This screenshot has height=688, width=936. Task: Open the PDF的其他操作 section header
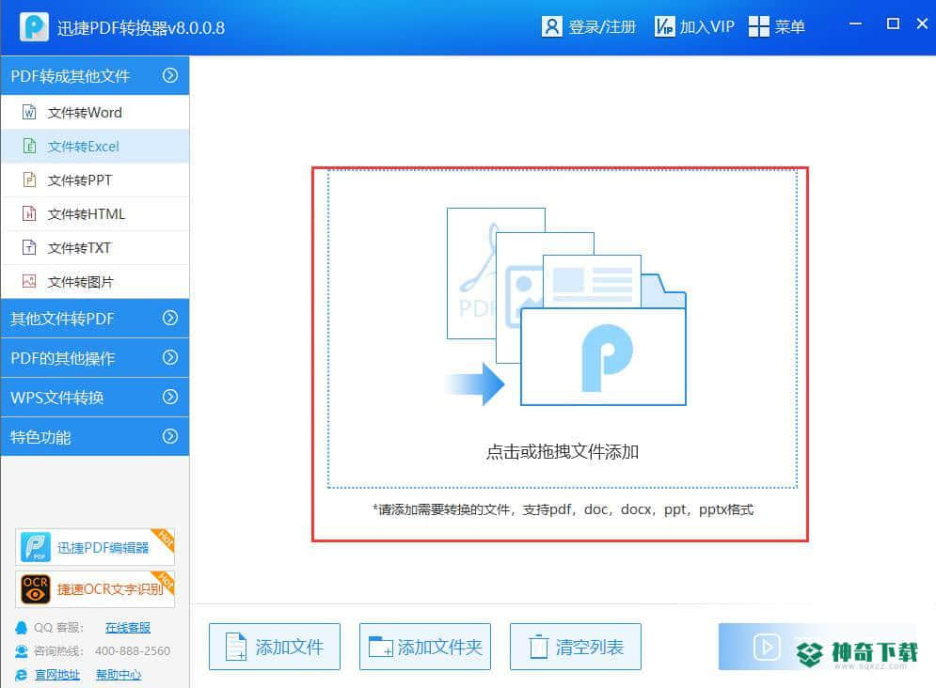[x=95, y=358]
